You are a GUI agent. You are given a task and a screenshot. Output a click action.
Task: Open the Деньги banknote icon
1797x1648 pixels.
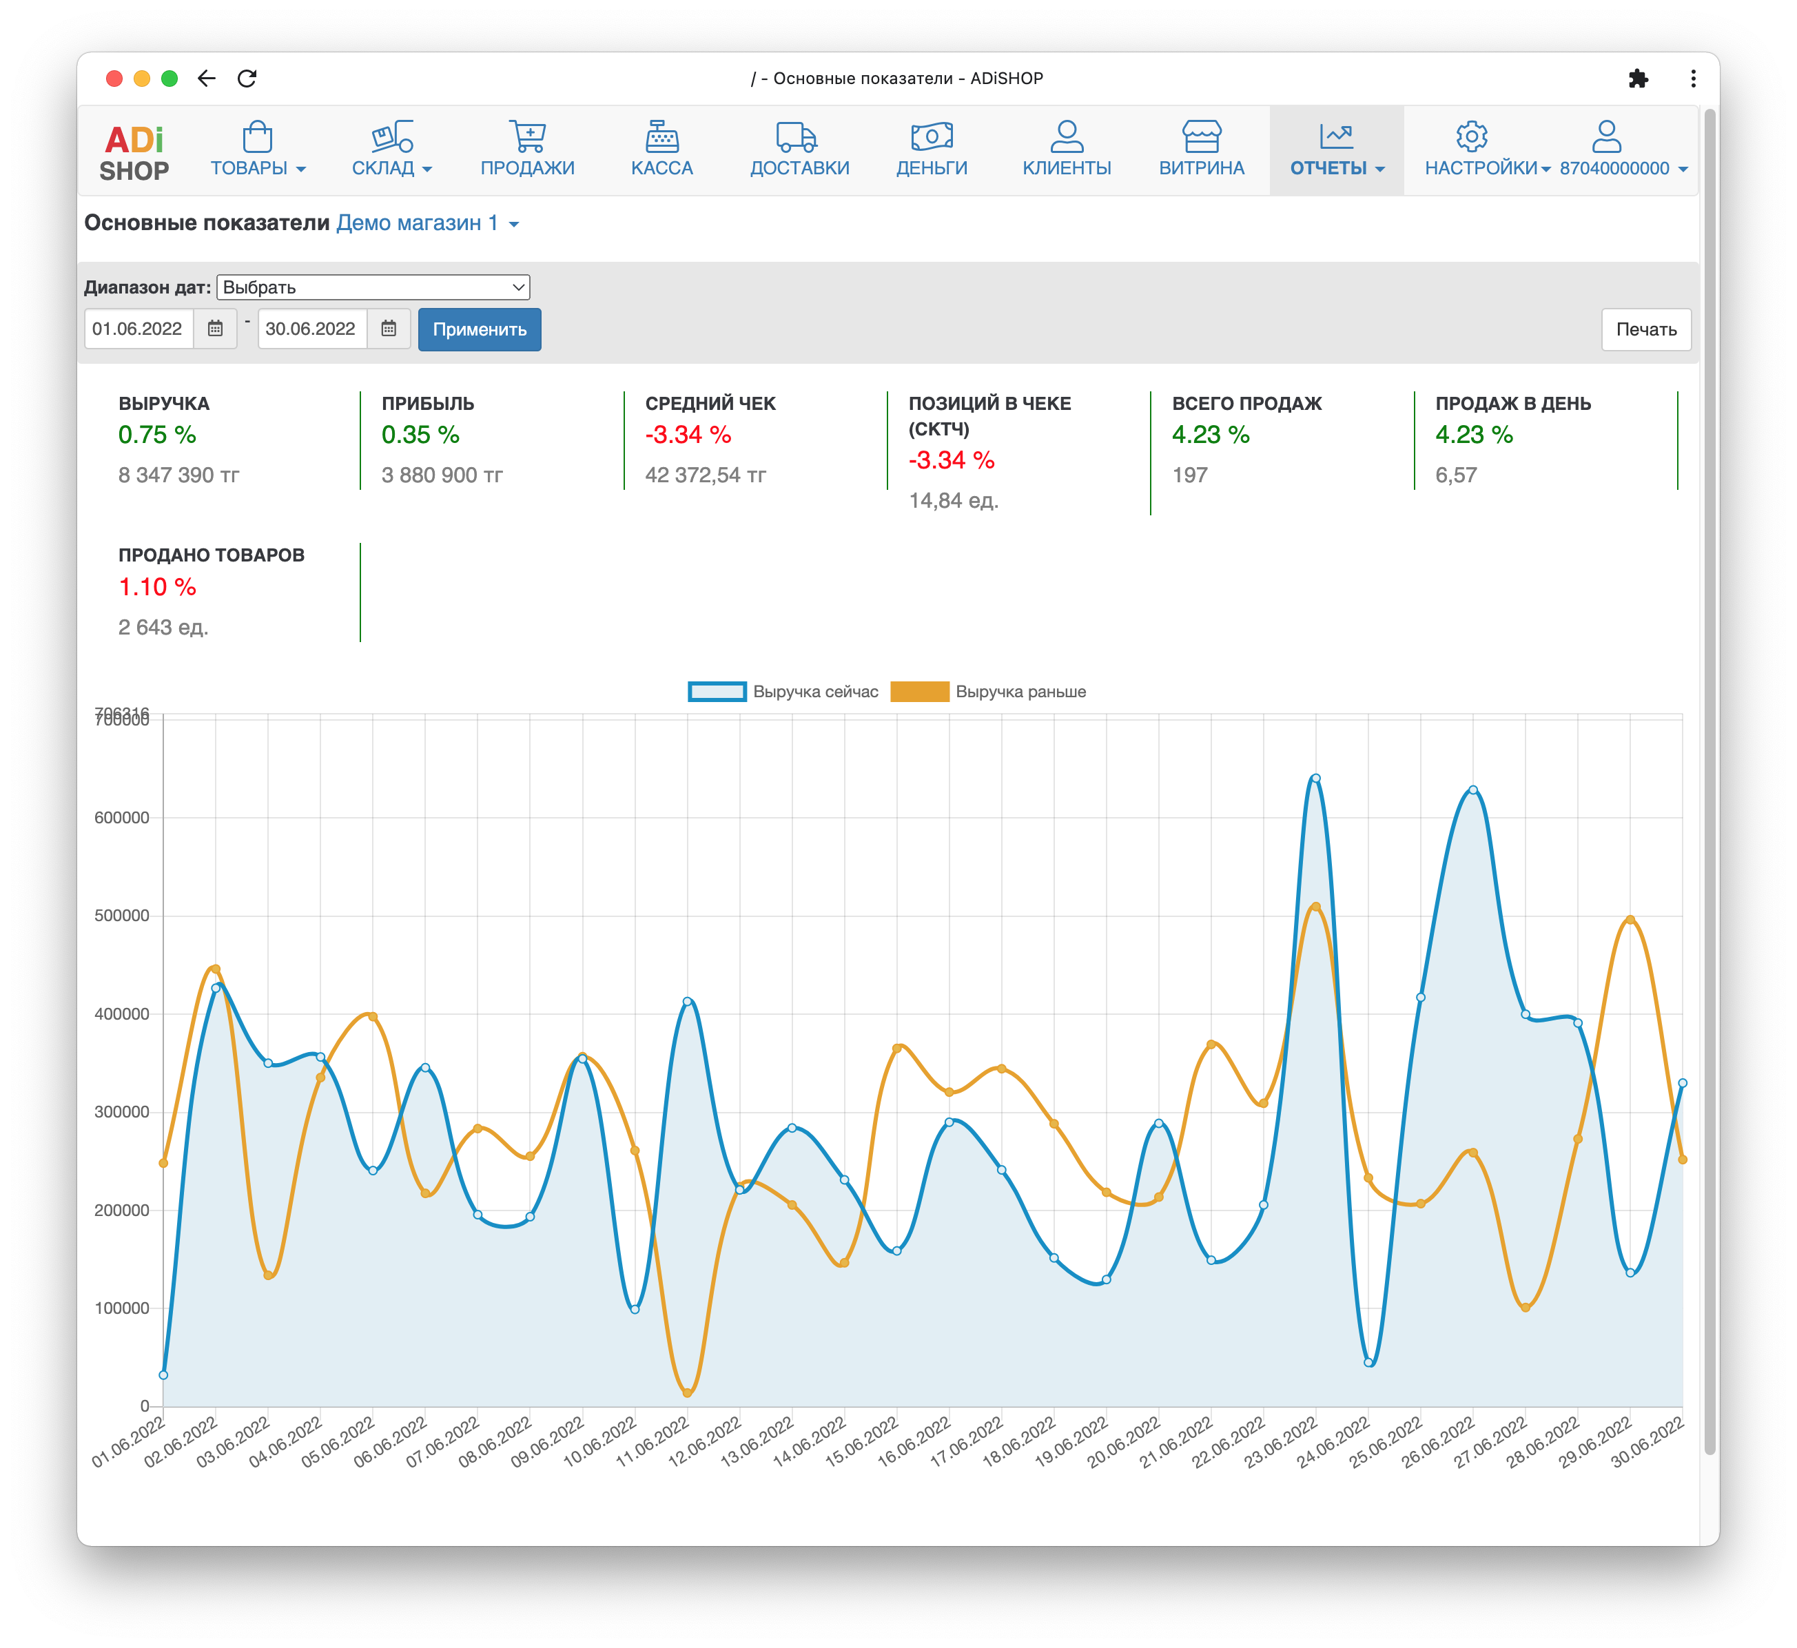(x=931, y=136)
